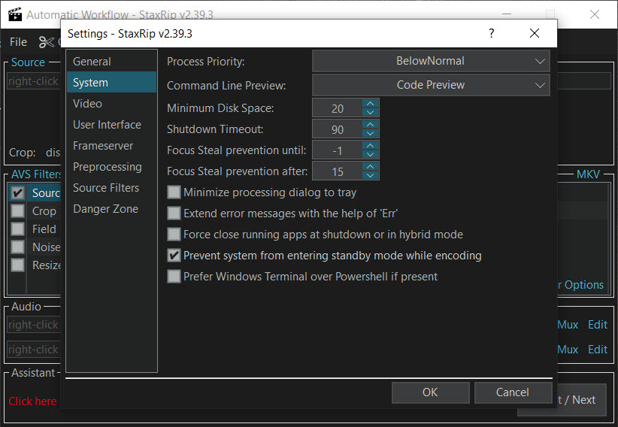Check the Crop filter checkbox
Viewport: 618px width, 427px height.
point(17,211)
